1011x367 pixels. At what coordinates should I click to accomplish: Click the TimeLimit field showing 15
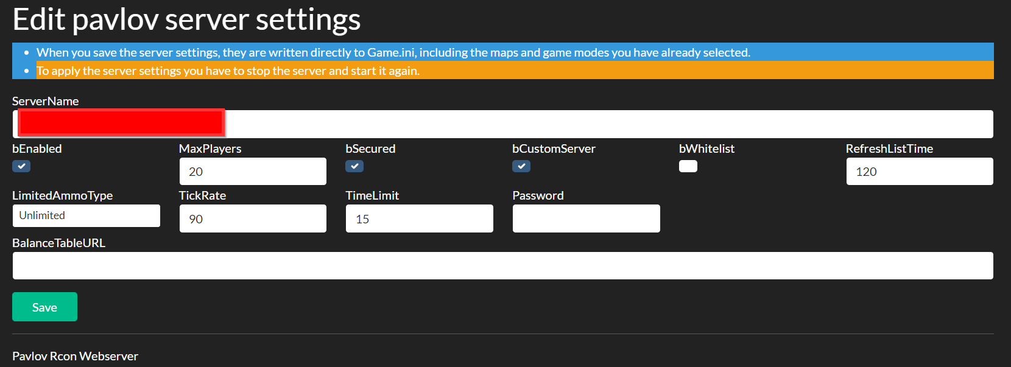click(420, 218)
